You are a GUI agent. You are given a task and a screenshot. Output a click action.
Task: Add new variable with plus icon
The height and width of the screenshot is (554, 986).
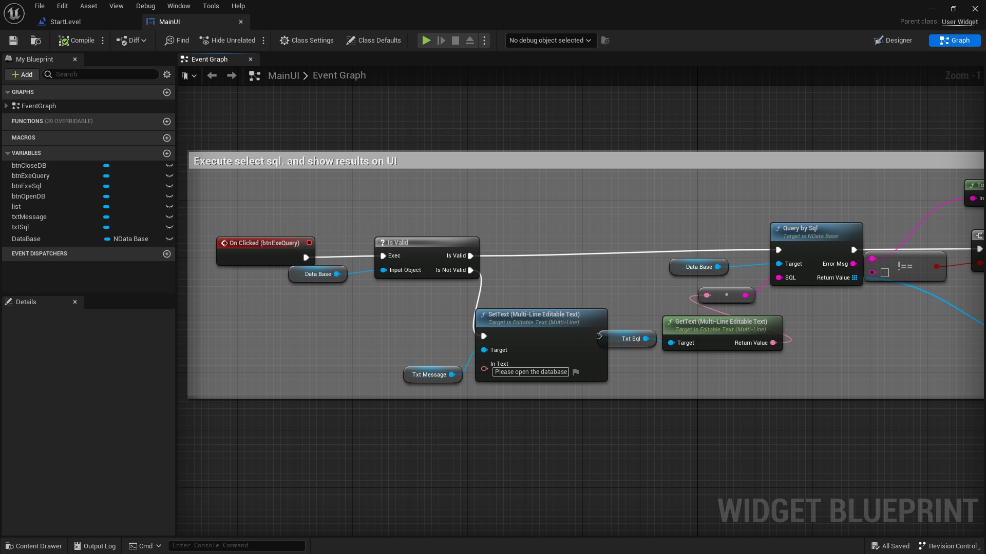167,153
